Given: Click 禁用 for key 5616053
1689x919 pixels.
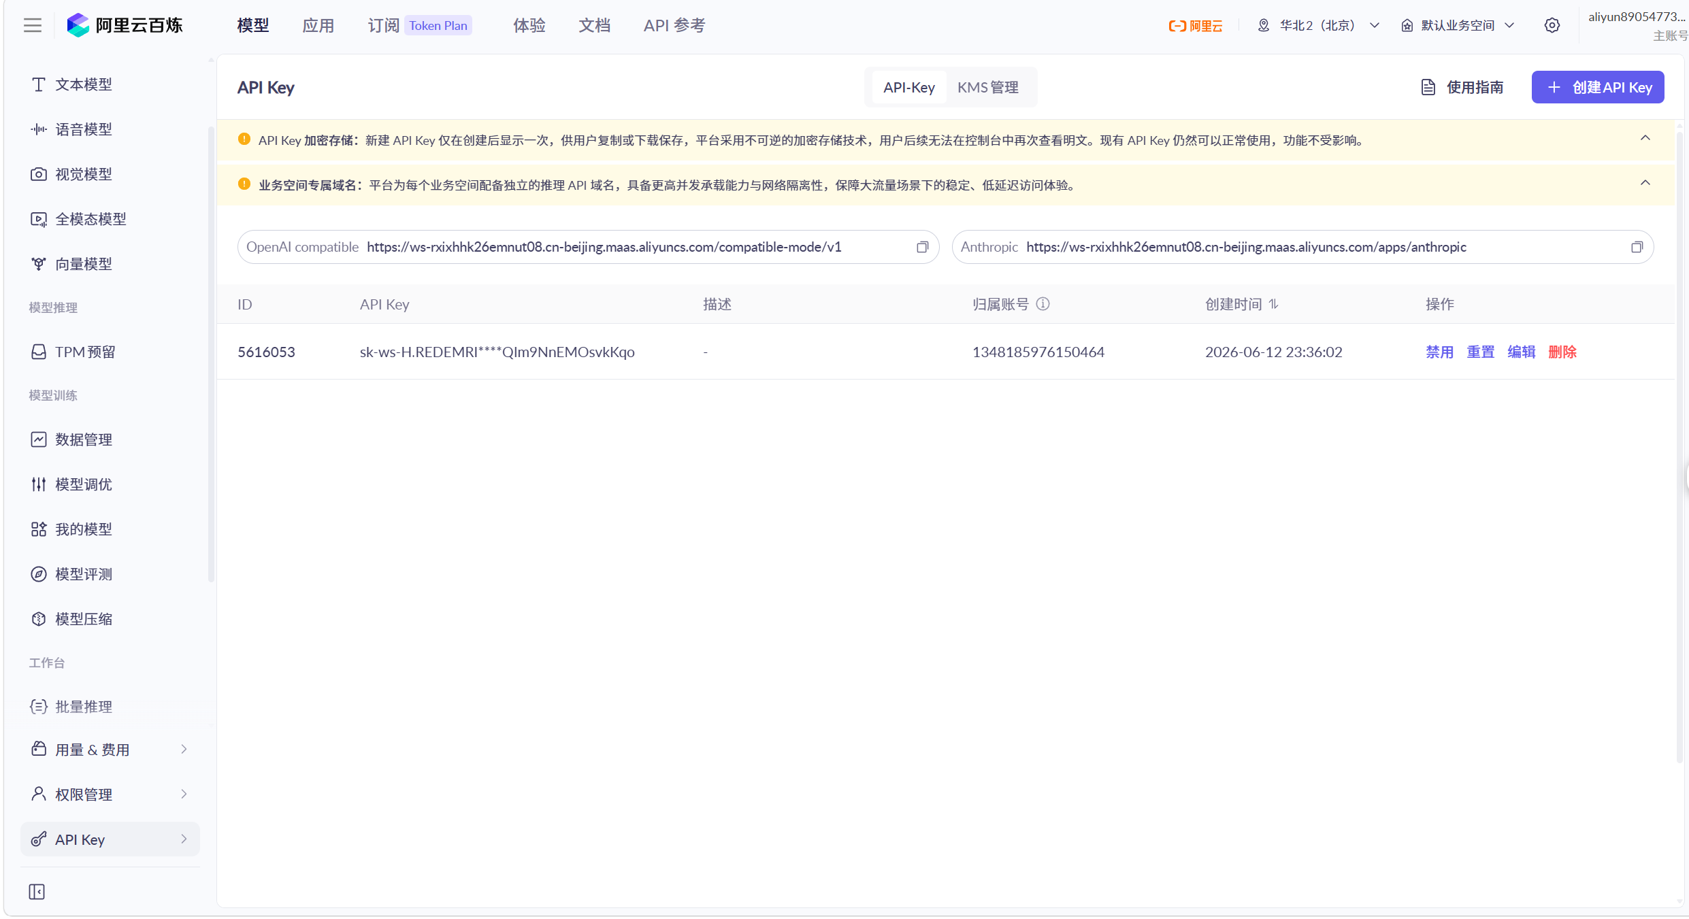Looking at the screenshot, I should pyautogui.click(x=1439, y=352).
